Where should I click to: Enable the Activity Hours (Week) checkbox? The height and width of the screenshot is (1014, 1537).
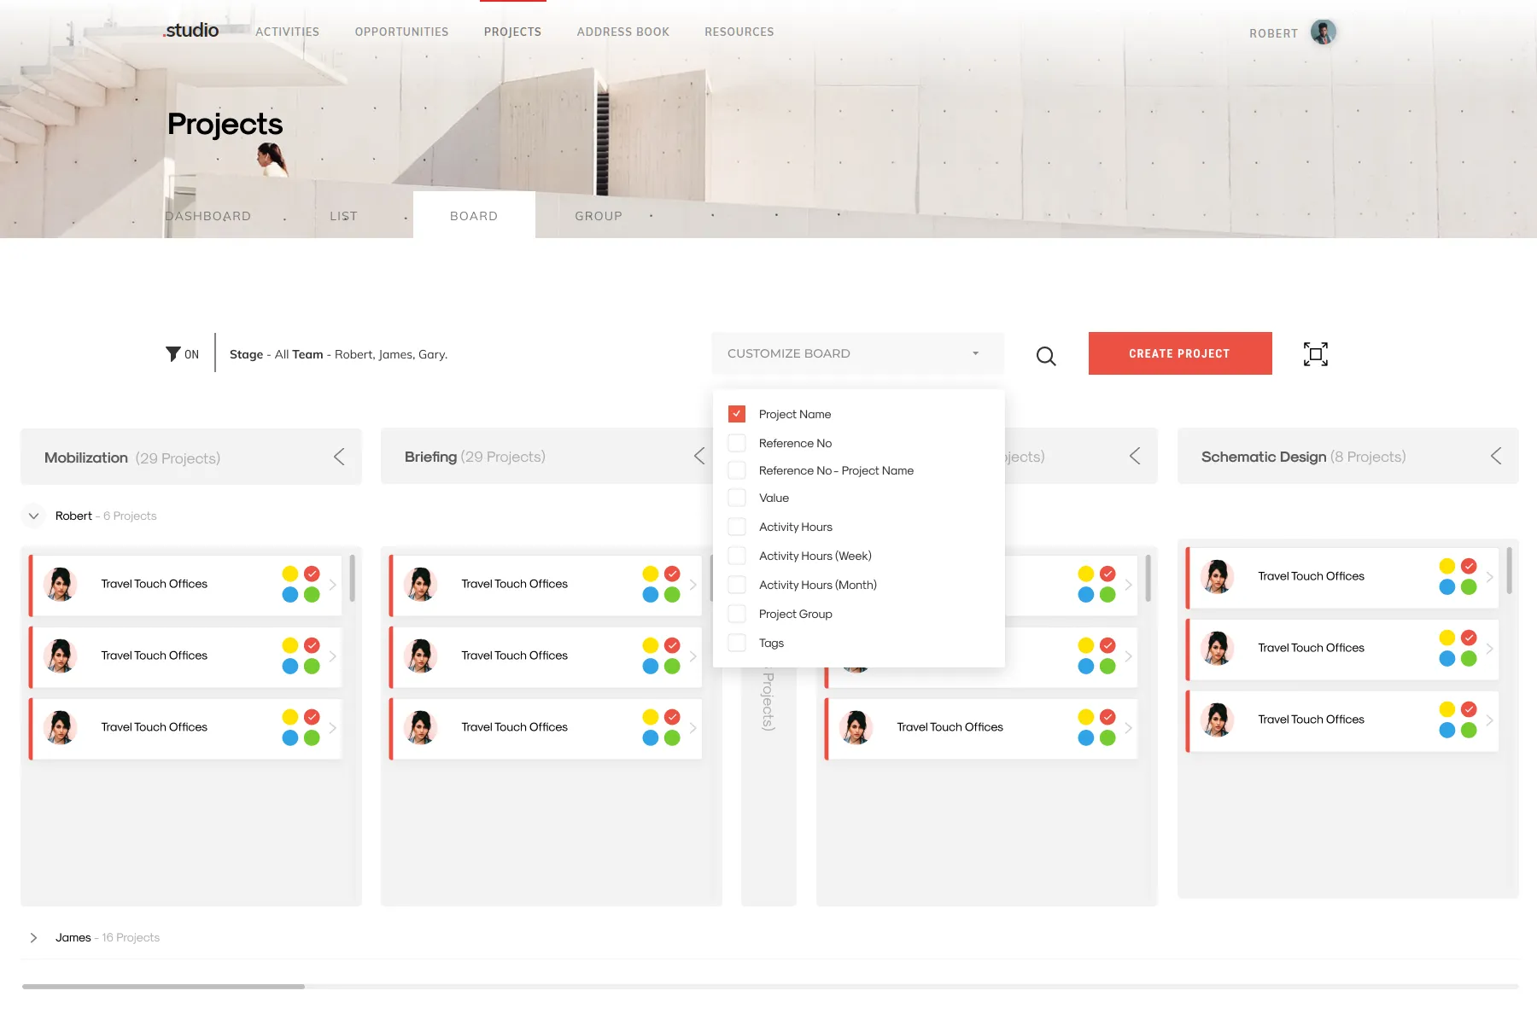click(x=736, y=556)
